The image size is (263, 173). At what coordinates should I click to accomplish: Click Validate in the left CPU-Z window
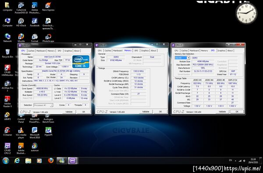[69, 112]
